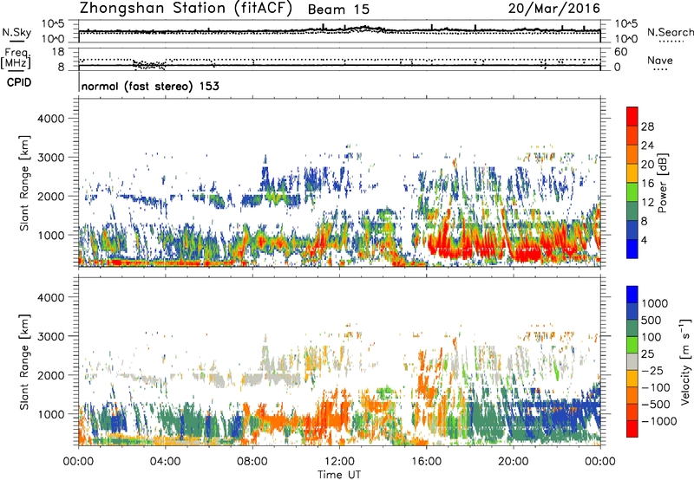694x480 pixels.
Task: Click the 'N.Search' legend label
Action: click(670, 32)
